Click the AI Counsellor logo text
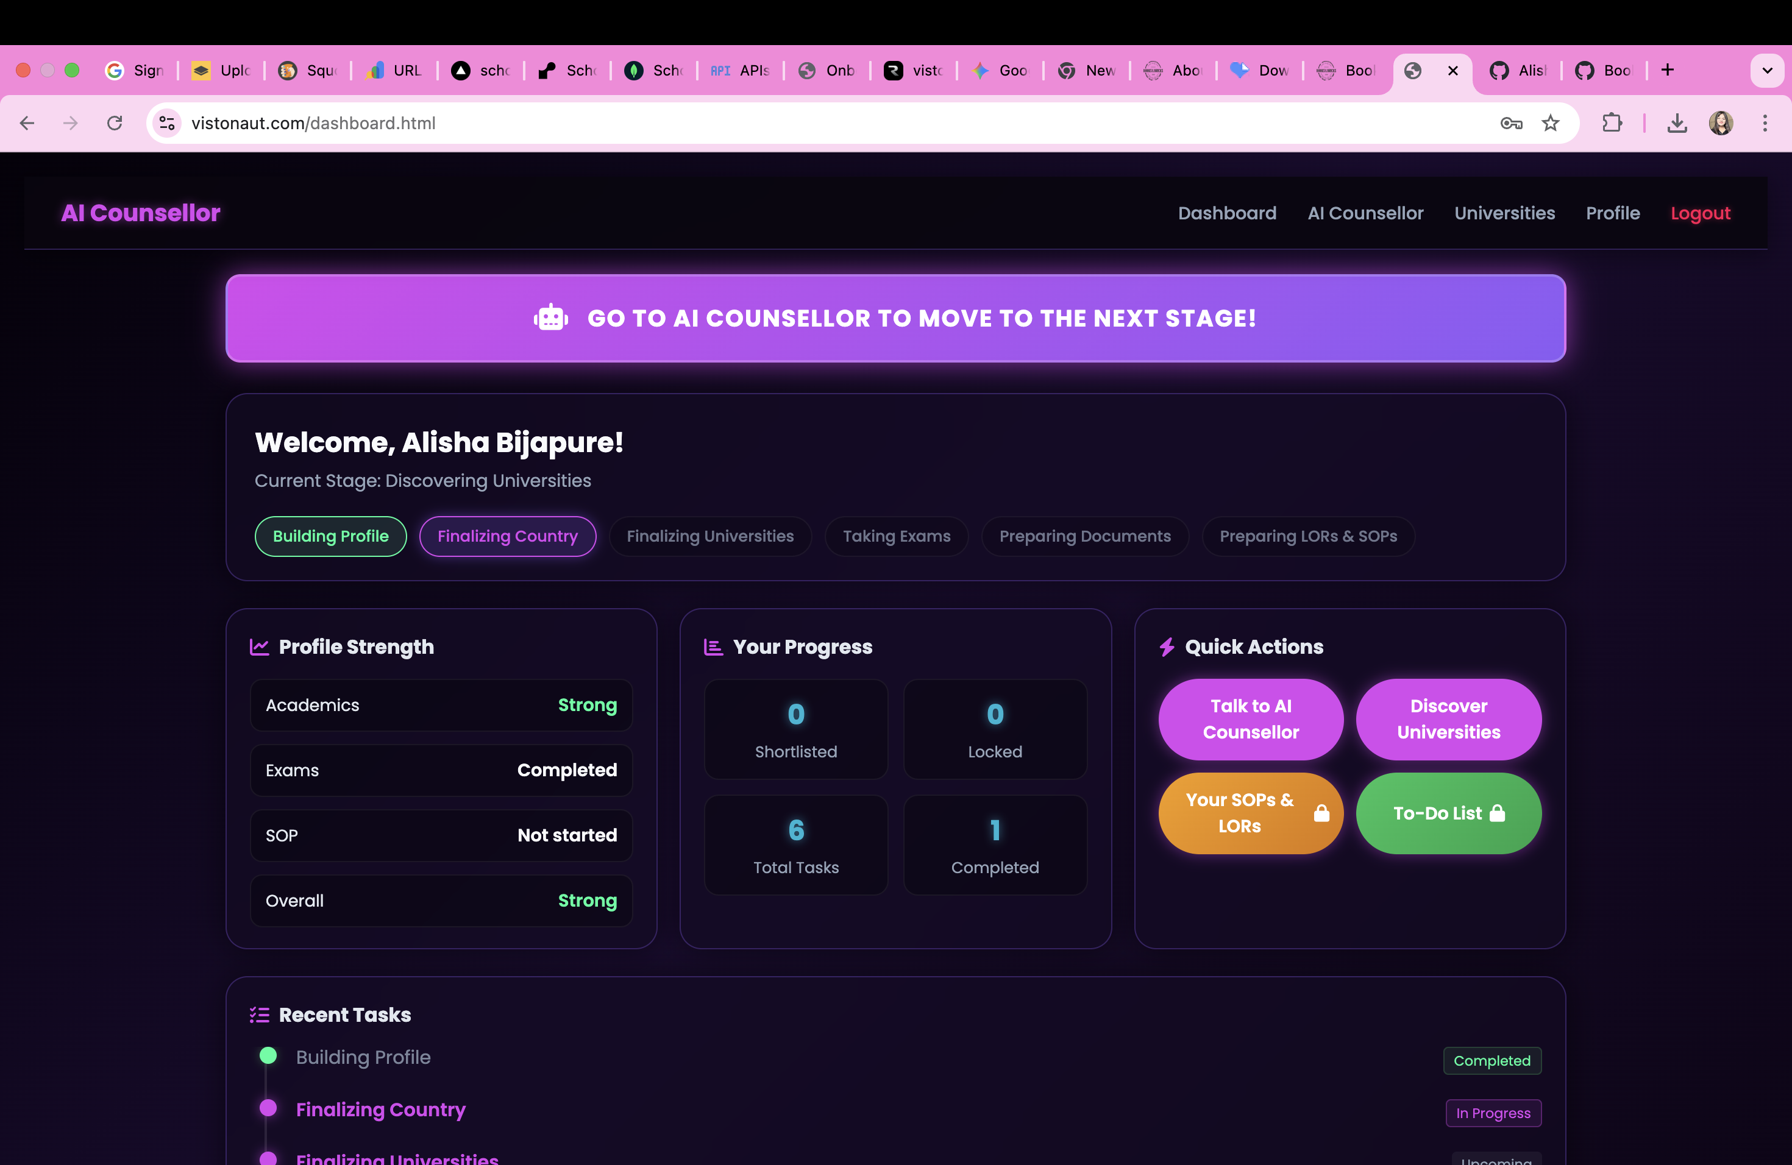This screenshot has height=1165, width=1792. pyautogui.click(x=141, y=213)
